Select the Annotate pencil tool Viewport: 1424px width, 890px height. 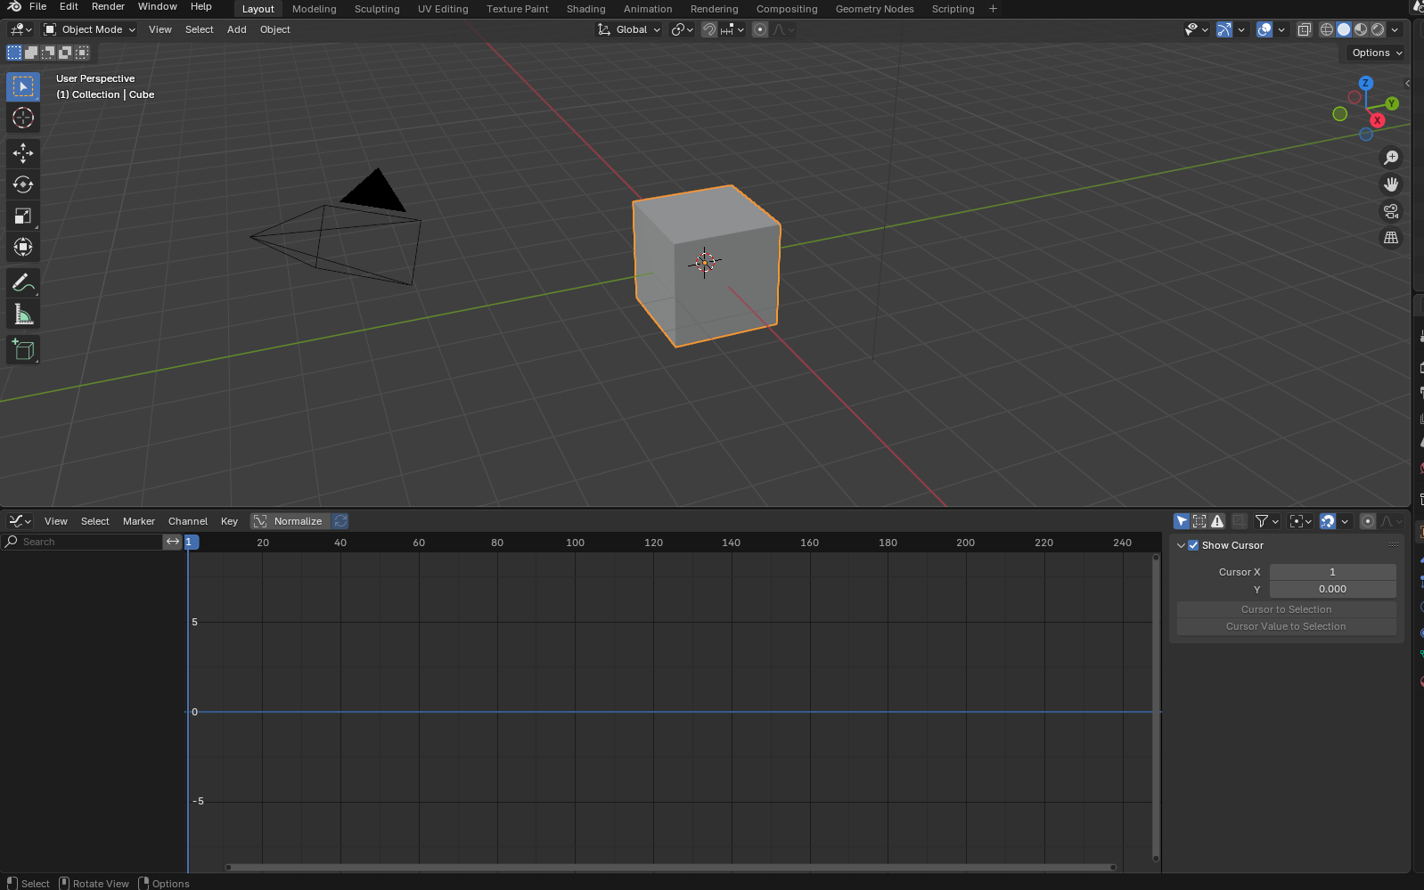point(23,283)
